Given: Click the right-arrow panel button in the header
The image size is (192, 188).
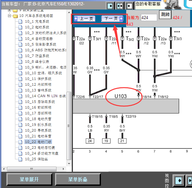Looking at the screenshot, I should click(110, 6).
